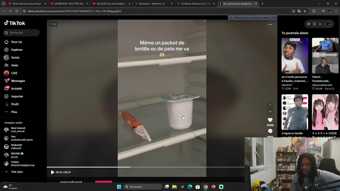
Task: Open the Pour toi feed
Action: pos(16,42)
